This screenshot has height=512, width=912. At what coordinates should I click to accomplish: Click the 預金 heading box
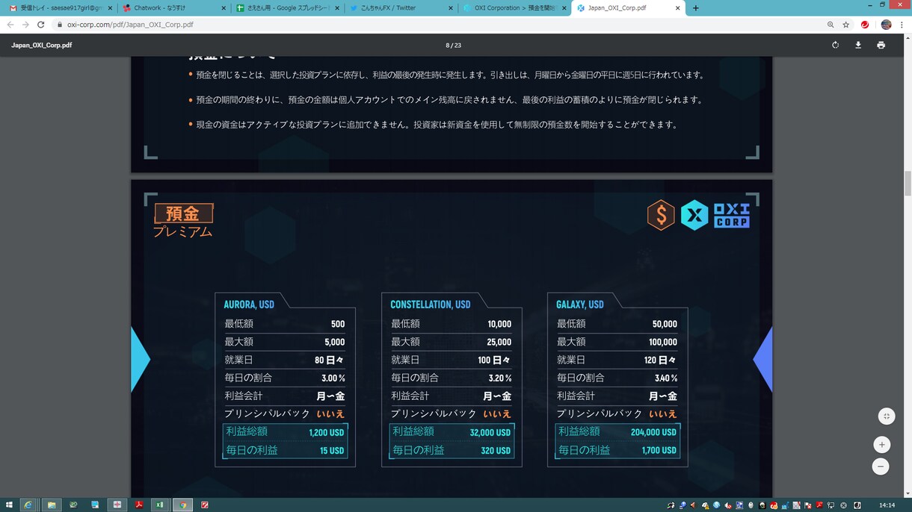184,213
